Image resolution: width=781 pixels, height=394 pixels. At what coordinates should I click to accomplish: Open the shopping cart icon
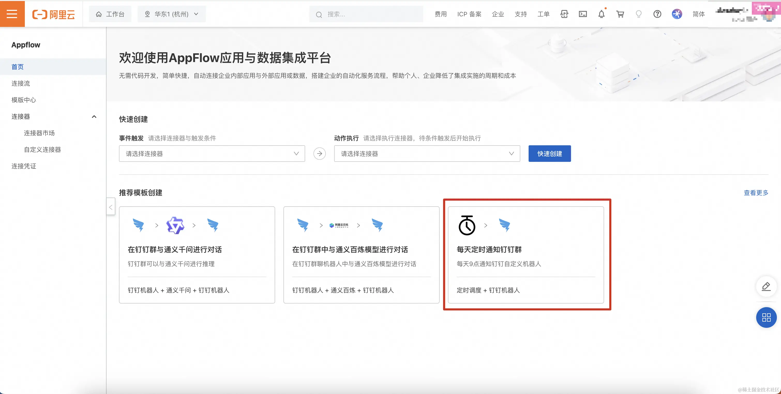[x=620, y=14]
